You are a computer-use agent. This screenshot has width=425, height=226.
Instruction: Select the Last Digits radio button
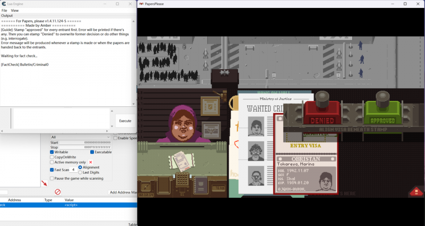click(80, 172)
